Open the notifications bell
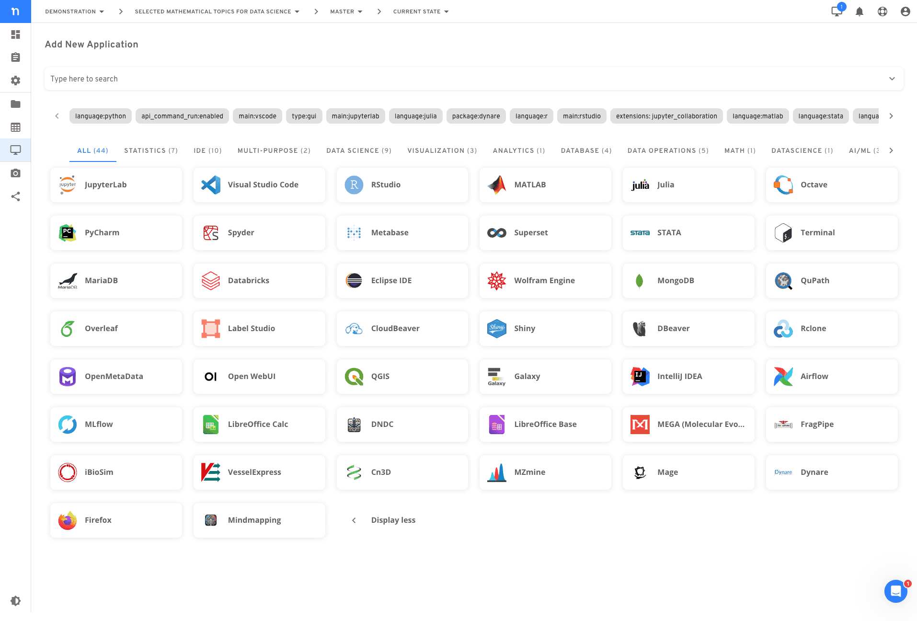 [x=860, y=11]
